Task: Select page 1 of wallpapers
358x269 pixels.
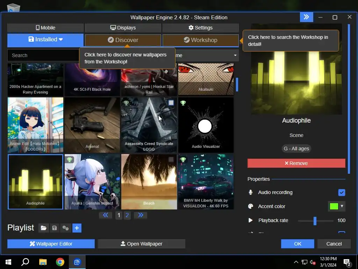Action: [119, 215]
